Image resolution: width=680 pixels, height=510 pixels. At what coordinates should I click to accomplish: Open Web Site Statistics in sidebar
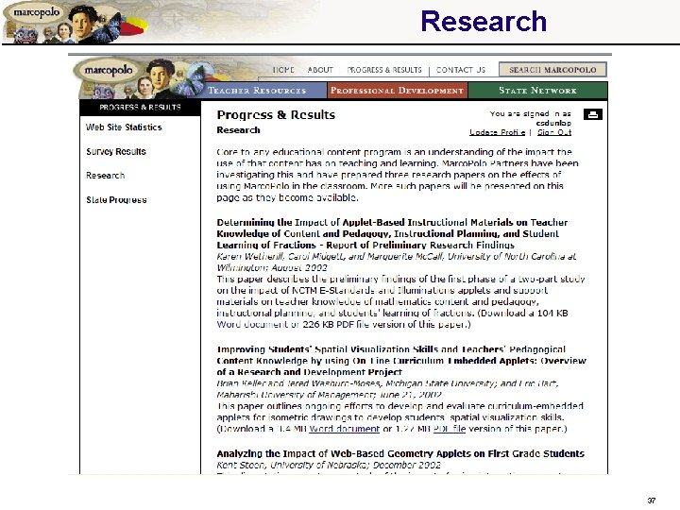[124, 127]
